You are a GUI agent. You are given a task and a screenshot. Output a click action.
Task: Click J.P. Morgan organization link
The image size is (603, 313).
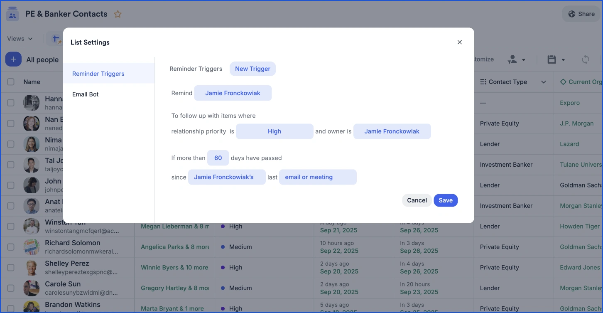pyautogui.click(x=577, y=123)
